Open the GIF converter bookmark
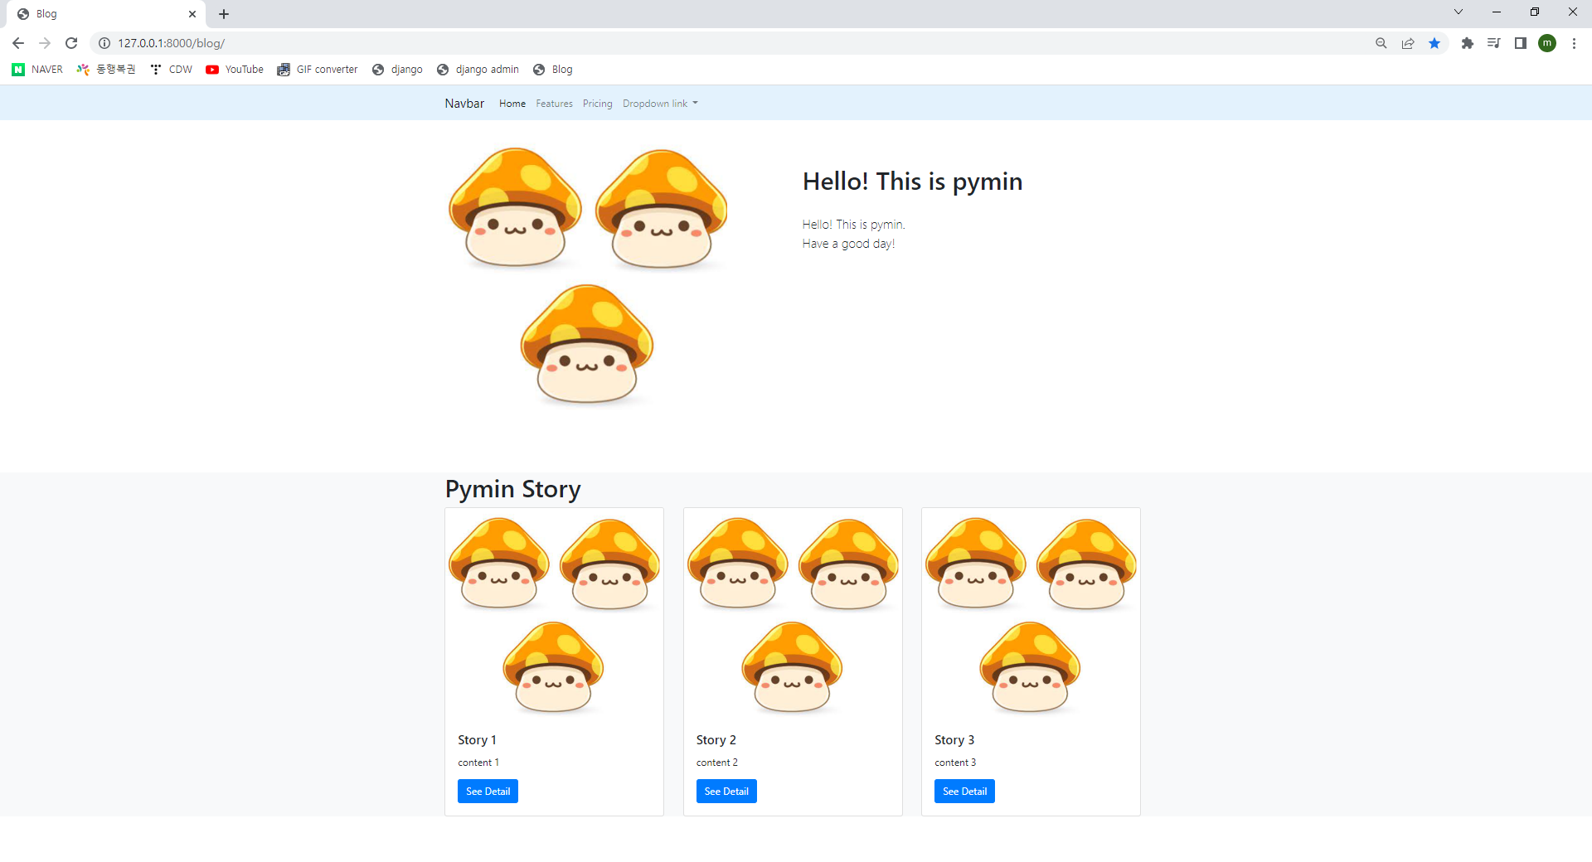This screenshot has width=1592, height=862. (318, 70)
